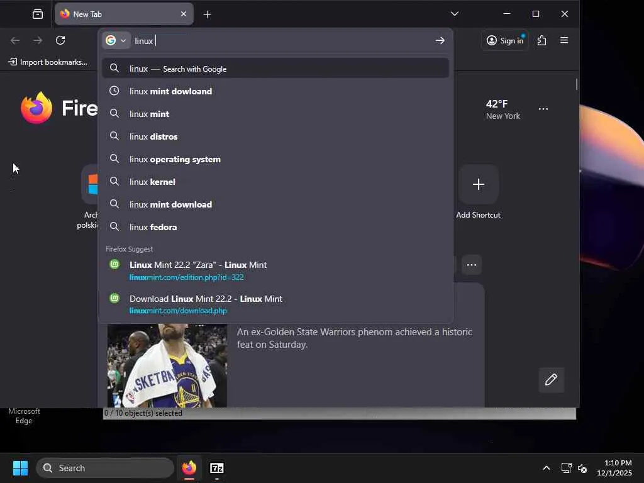Click the page vertical scrollbar
The image size is (644, 483).
[x=577, y=84]
